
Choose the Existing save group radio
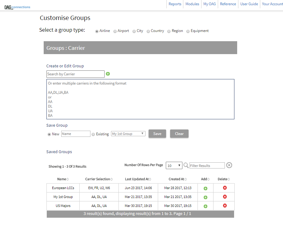[93, 134]
